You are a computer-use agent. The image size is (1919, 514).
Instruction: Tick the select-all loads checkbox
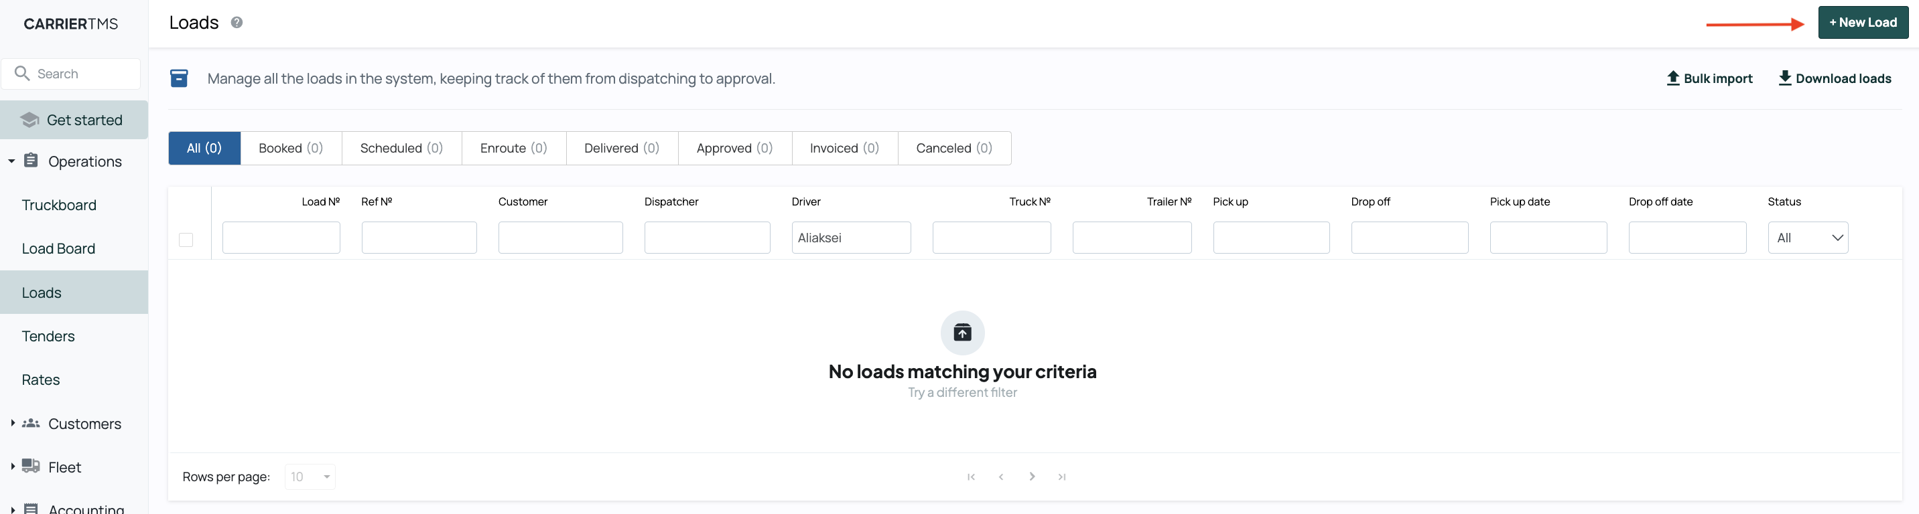pos(186,240)
